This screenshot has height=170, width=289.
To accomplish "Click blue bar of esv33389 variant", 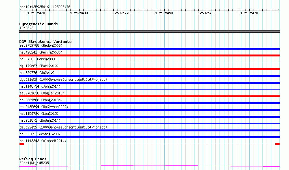I will click(149, 137).
